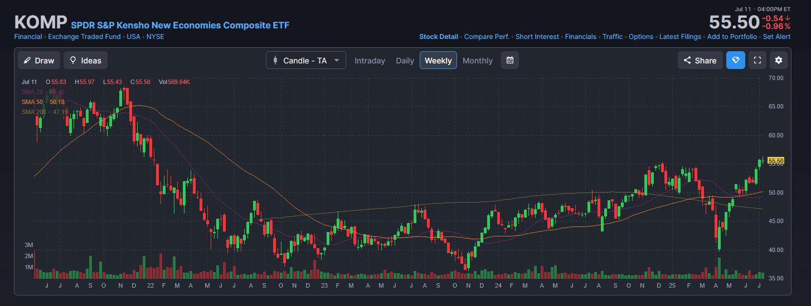Click the SMA 200 indicator label

tap(45, 112)
